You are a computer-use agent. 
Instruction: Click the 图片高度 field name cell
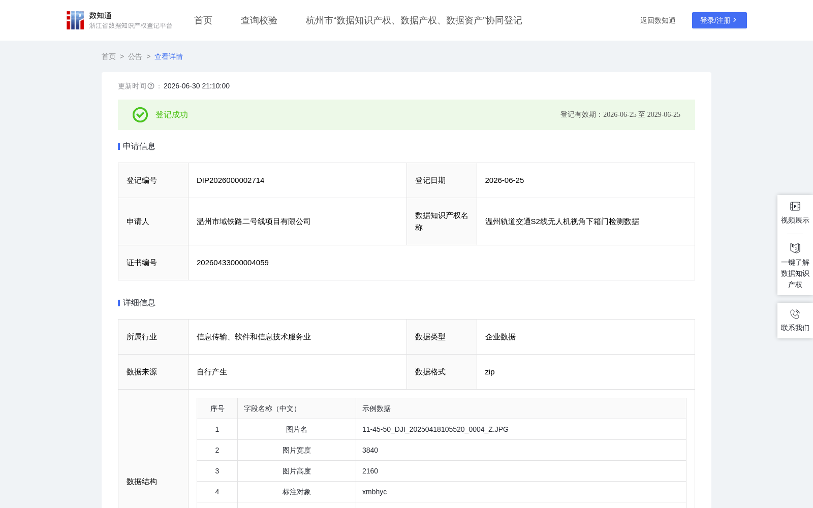point(297,471)
